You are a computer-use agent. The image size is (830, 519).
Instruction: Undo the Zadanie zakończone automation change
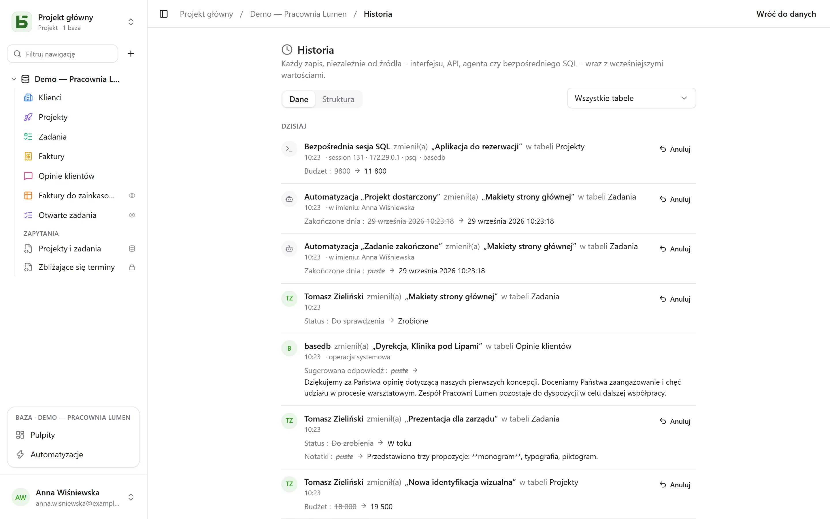pos(675,249)
